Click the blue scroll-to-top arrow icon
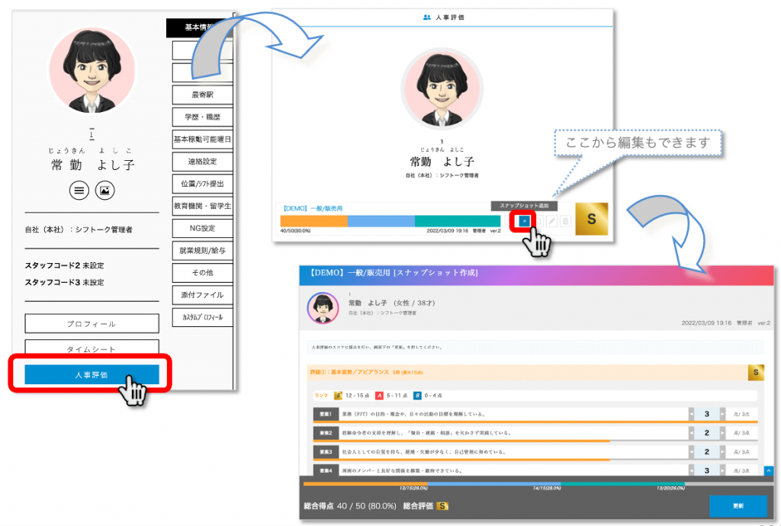Screen dimensions: 781x526 click(x=768, y=472)
